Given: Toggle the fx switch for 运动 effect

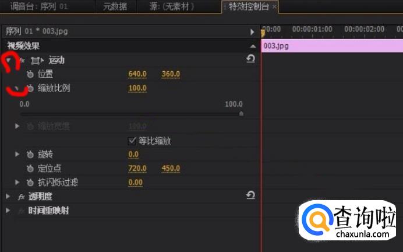Looking at the screenshot, I should (22, 60).
